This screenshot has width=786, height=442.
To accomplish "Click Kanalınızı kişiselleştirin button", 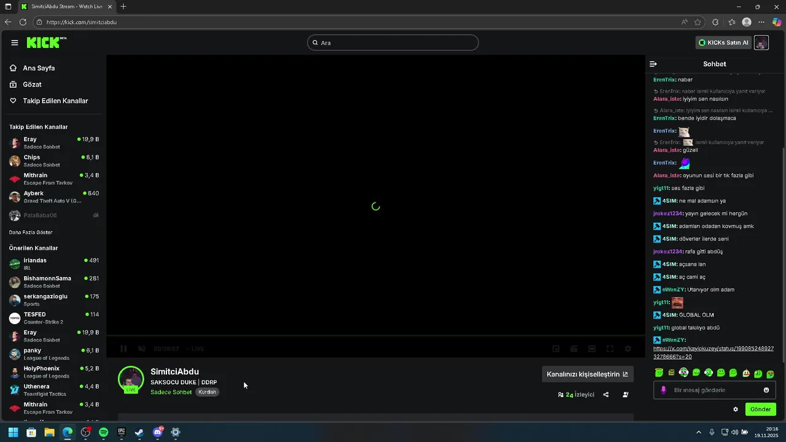I will [x=588, y=374].
